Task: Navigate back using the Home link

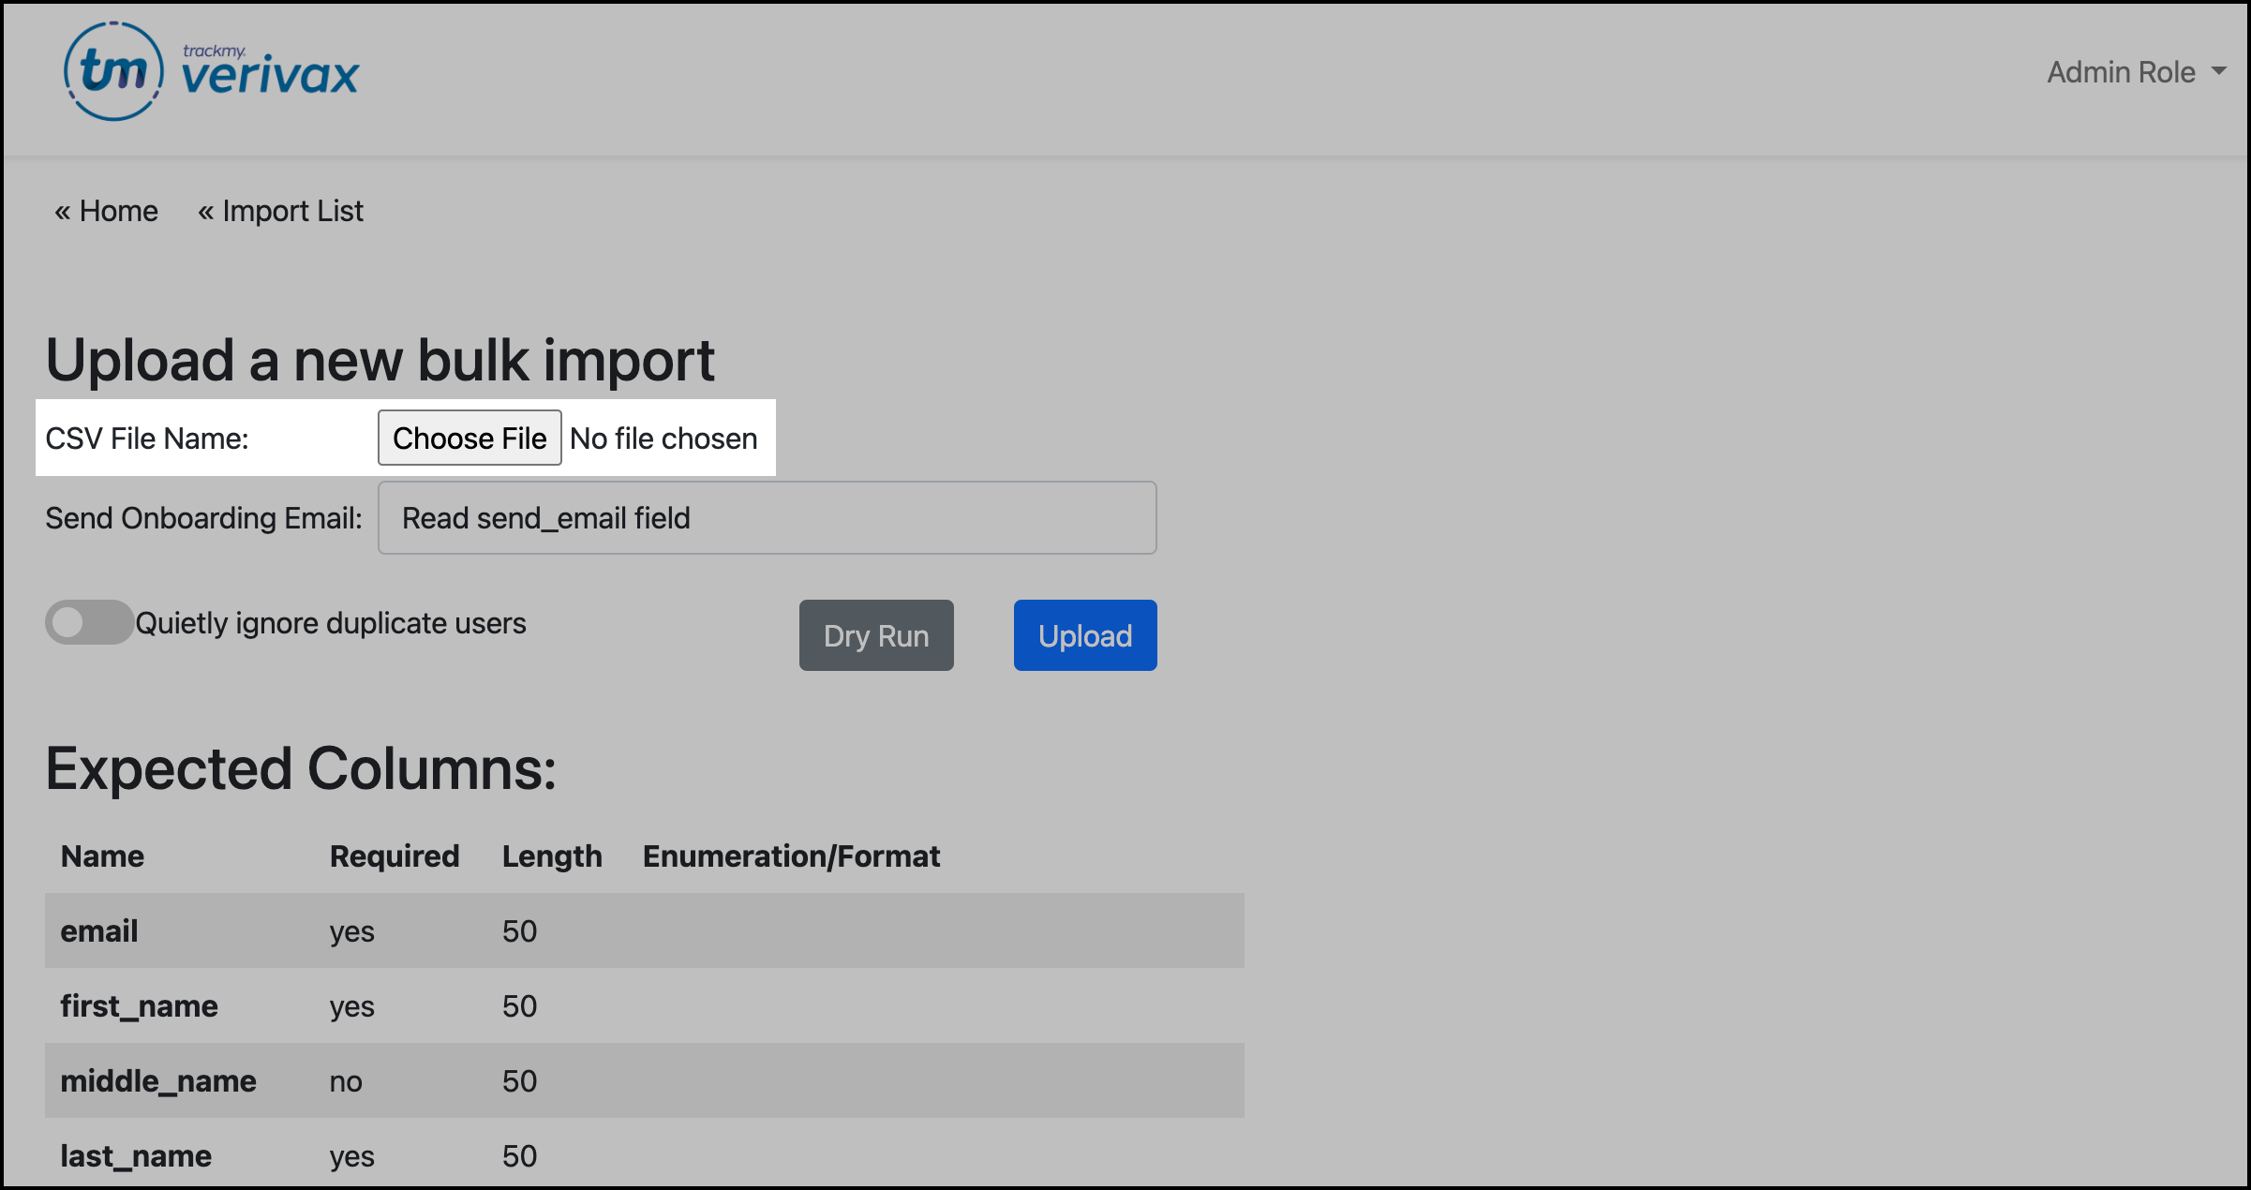Action: coord(105,211)
